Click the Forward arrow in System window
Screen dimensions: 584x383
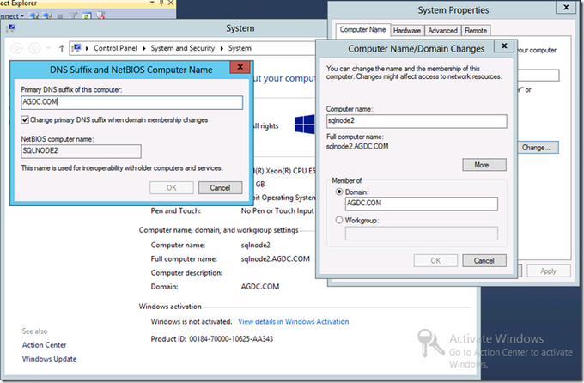tap(34, 48)
